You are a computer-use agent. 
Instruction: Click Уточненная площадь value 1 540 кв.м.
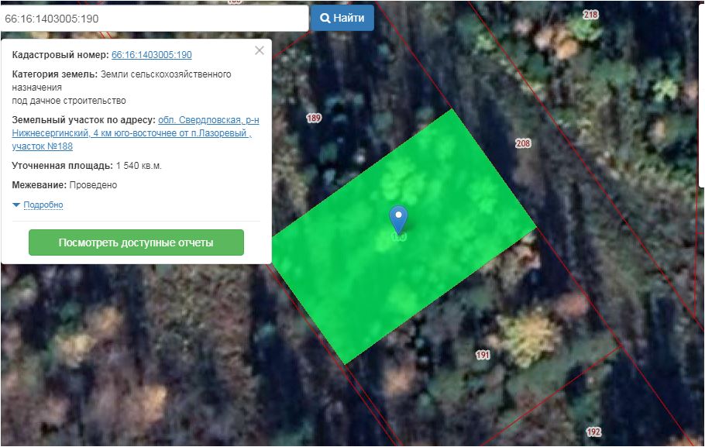(x=139, y=166)
